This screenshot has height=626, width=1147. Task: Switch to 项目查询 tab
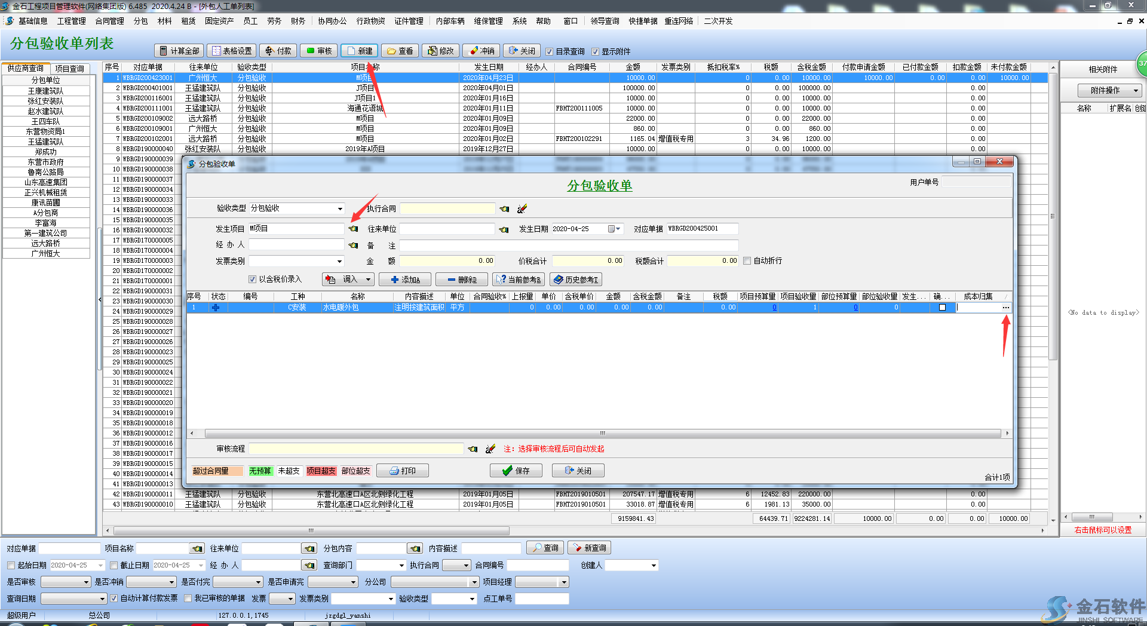[x=69, y=69]
